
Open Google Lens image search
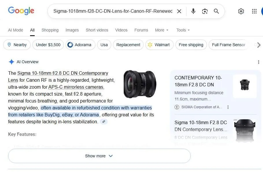pos(205,11)
